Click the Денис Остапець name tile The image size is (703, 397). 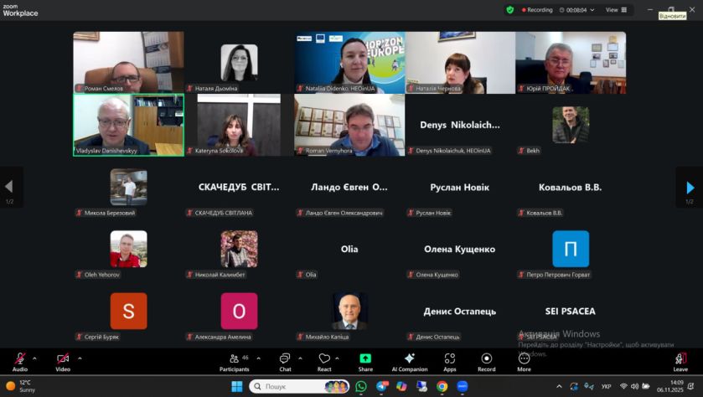[x=460, y=311]
